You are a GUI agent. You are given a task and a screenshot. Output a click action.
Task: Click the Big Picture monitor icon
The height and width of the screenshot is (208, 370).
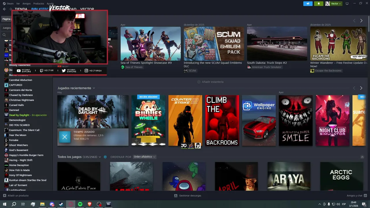coord(347,3)
